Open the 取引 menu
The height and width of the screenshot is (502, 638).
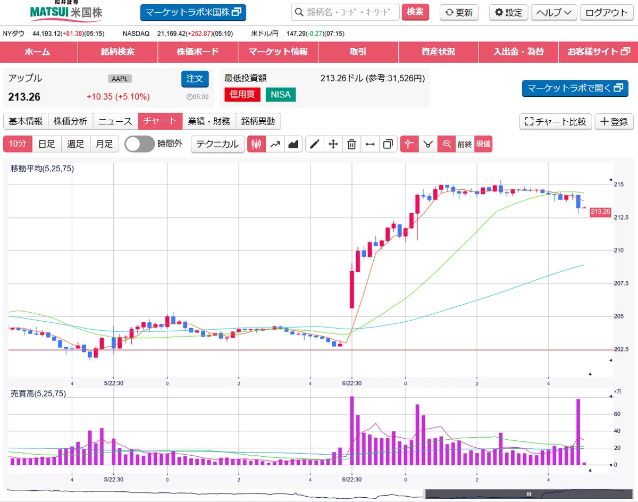pyautogui.click(x=358, y=52)
